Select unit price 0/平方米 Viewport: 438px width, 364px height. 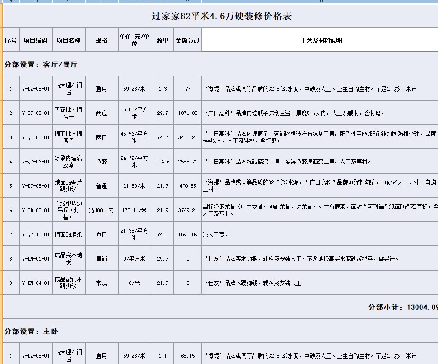tap(135, 259)
